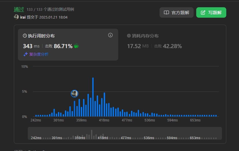Click the 418ms chart axis label
Screen dimensions: 239x151
point(104,120)
